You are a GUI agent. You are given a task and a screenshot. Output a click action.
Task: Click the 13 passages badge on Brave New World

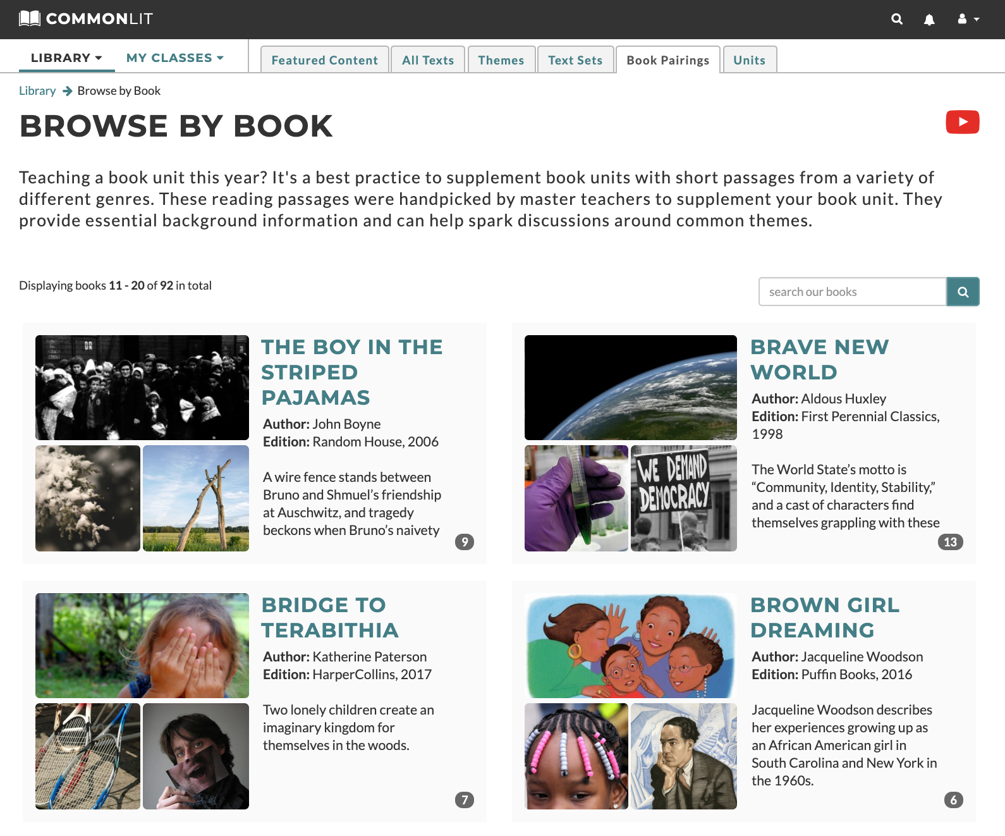[950, 542]
